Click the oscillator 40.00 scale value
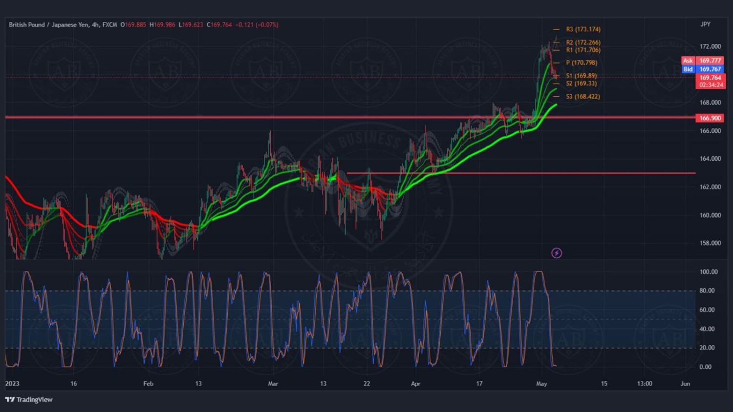Image resolution: width=733 pixels, height=412 pixels. pos(707,329)
